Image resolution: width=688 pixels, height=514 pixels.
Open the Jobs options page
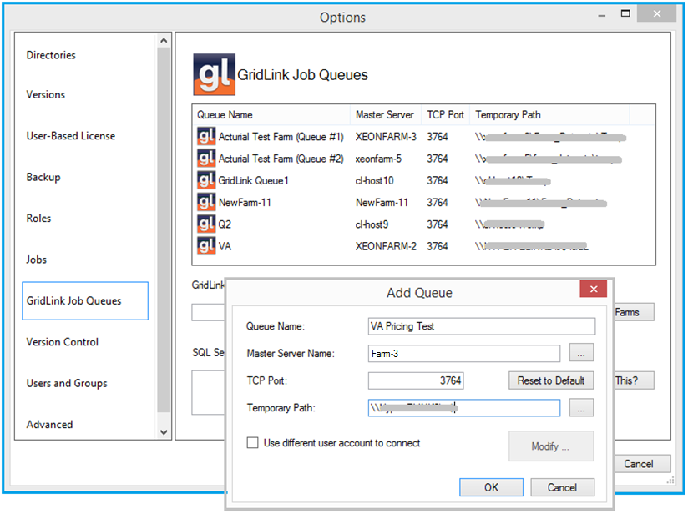(37, 260)
